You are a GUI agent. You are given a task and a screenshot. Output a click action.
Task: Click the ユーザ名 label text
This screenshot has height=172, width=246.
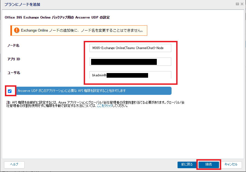click(x=14, y=73)
